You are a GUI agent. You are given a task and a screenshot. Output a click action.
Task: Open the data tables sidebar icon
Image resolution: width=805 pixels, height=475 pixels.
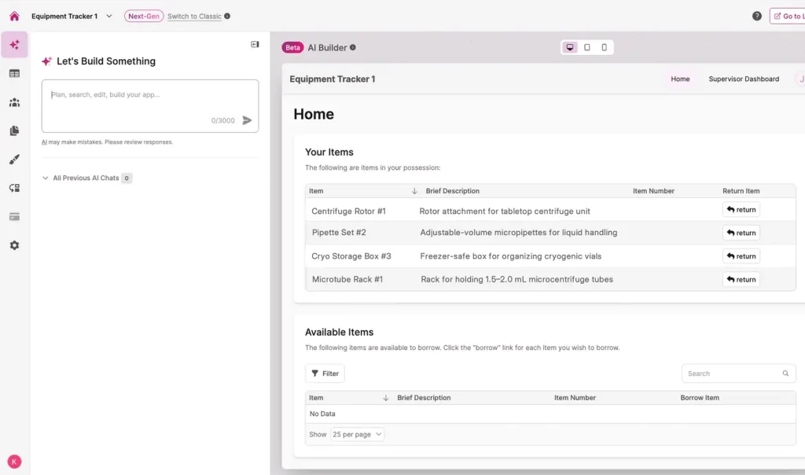pos(14,73)
